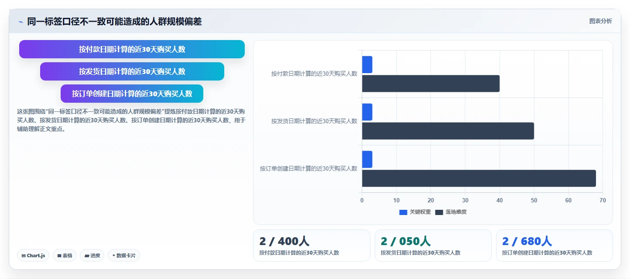Click the x-axis tick value 70

(x=603, y=200)
